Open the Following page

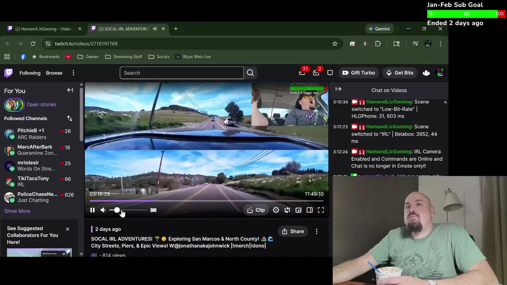click(30, 73)
